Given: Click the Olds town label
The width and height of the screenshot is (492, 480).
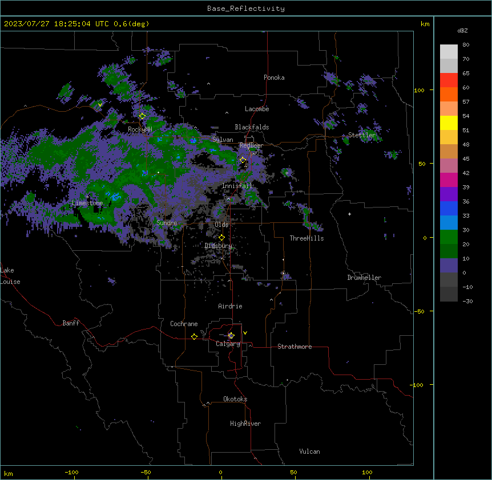Looking at the screenshot, I should (221, 225).
